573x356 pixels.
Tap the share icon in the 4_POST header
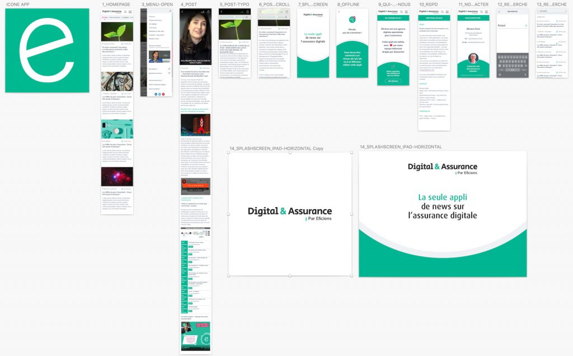coord(209,12)
